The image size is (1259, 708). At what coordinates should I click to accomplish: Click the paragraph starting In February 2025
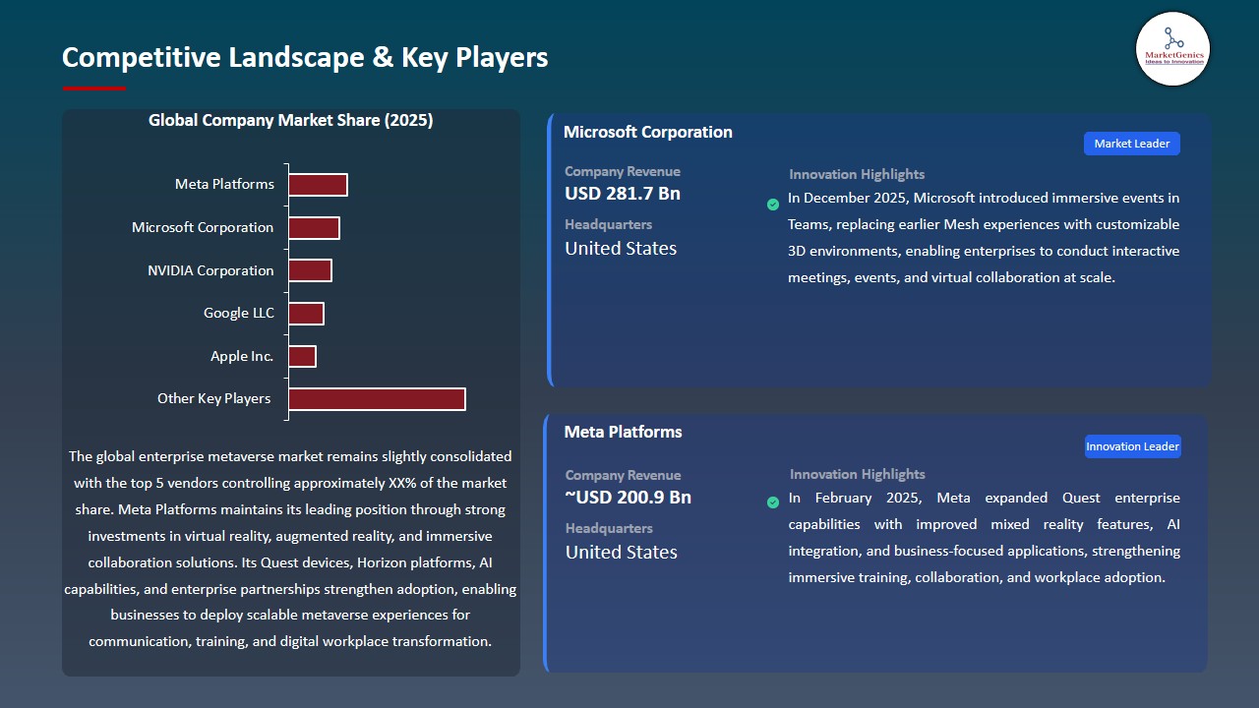click(985, 538)
